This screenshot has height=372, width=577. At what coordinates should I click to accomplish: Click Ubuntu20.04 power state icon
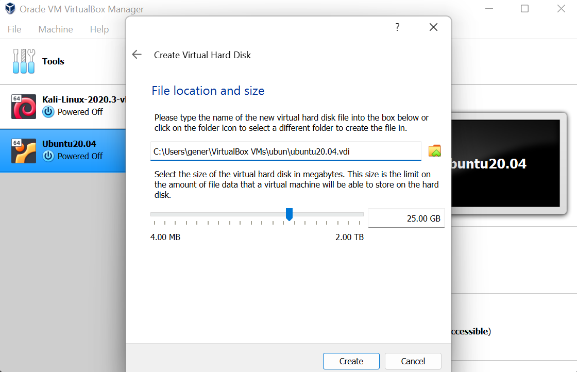48,156
